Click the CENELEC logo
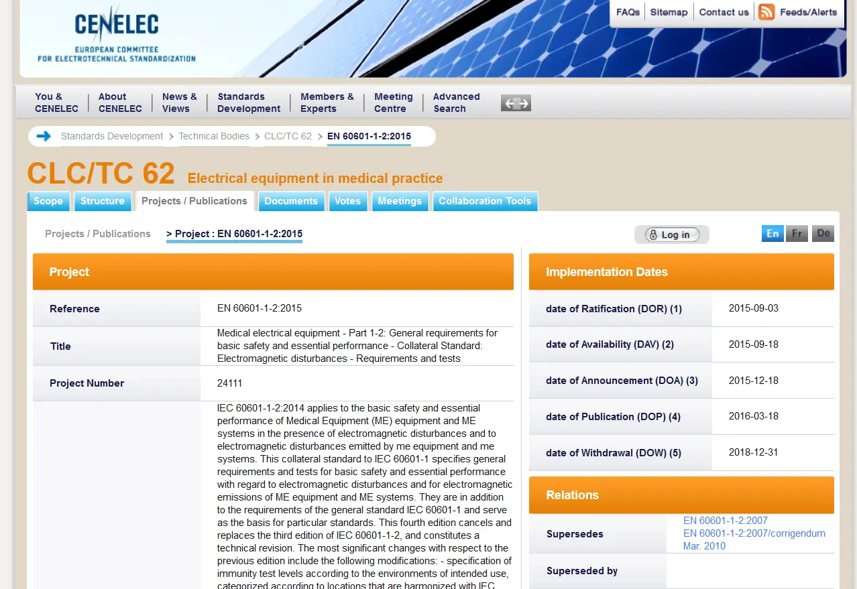 click(x=117, y=36)
